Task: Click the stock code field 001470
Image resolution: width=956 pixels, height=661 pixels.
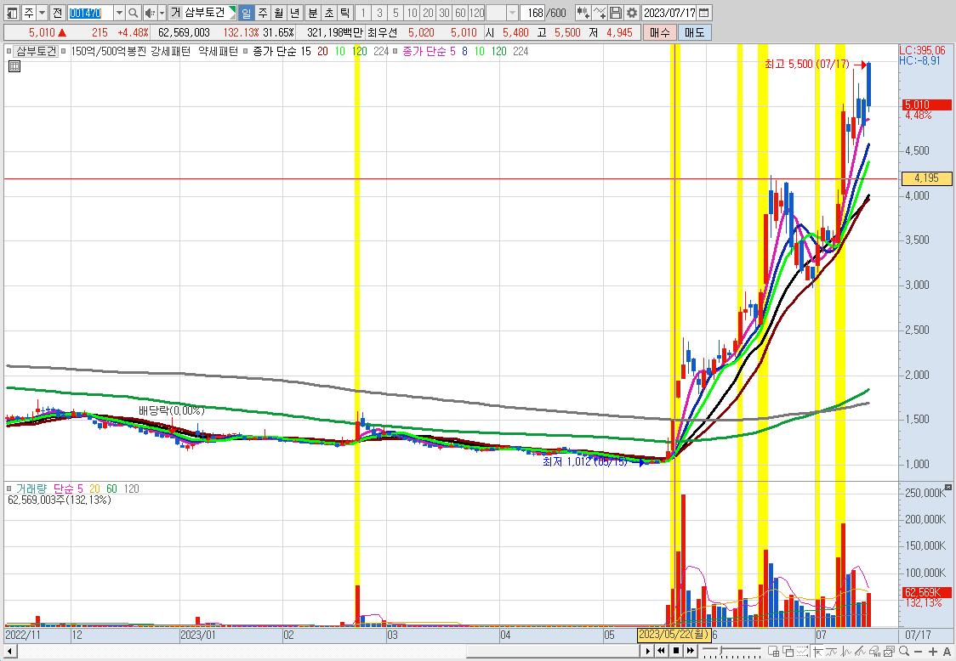Action: coord(90,13)
